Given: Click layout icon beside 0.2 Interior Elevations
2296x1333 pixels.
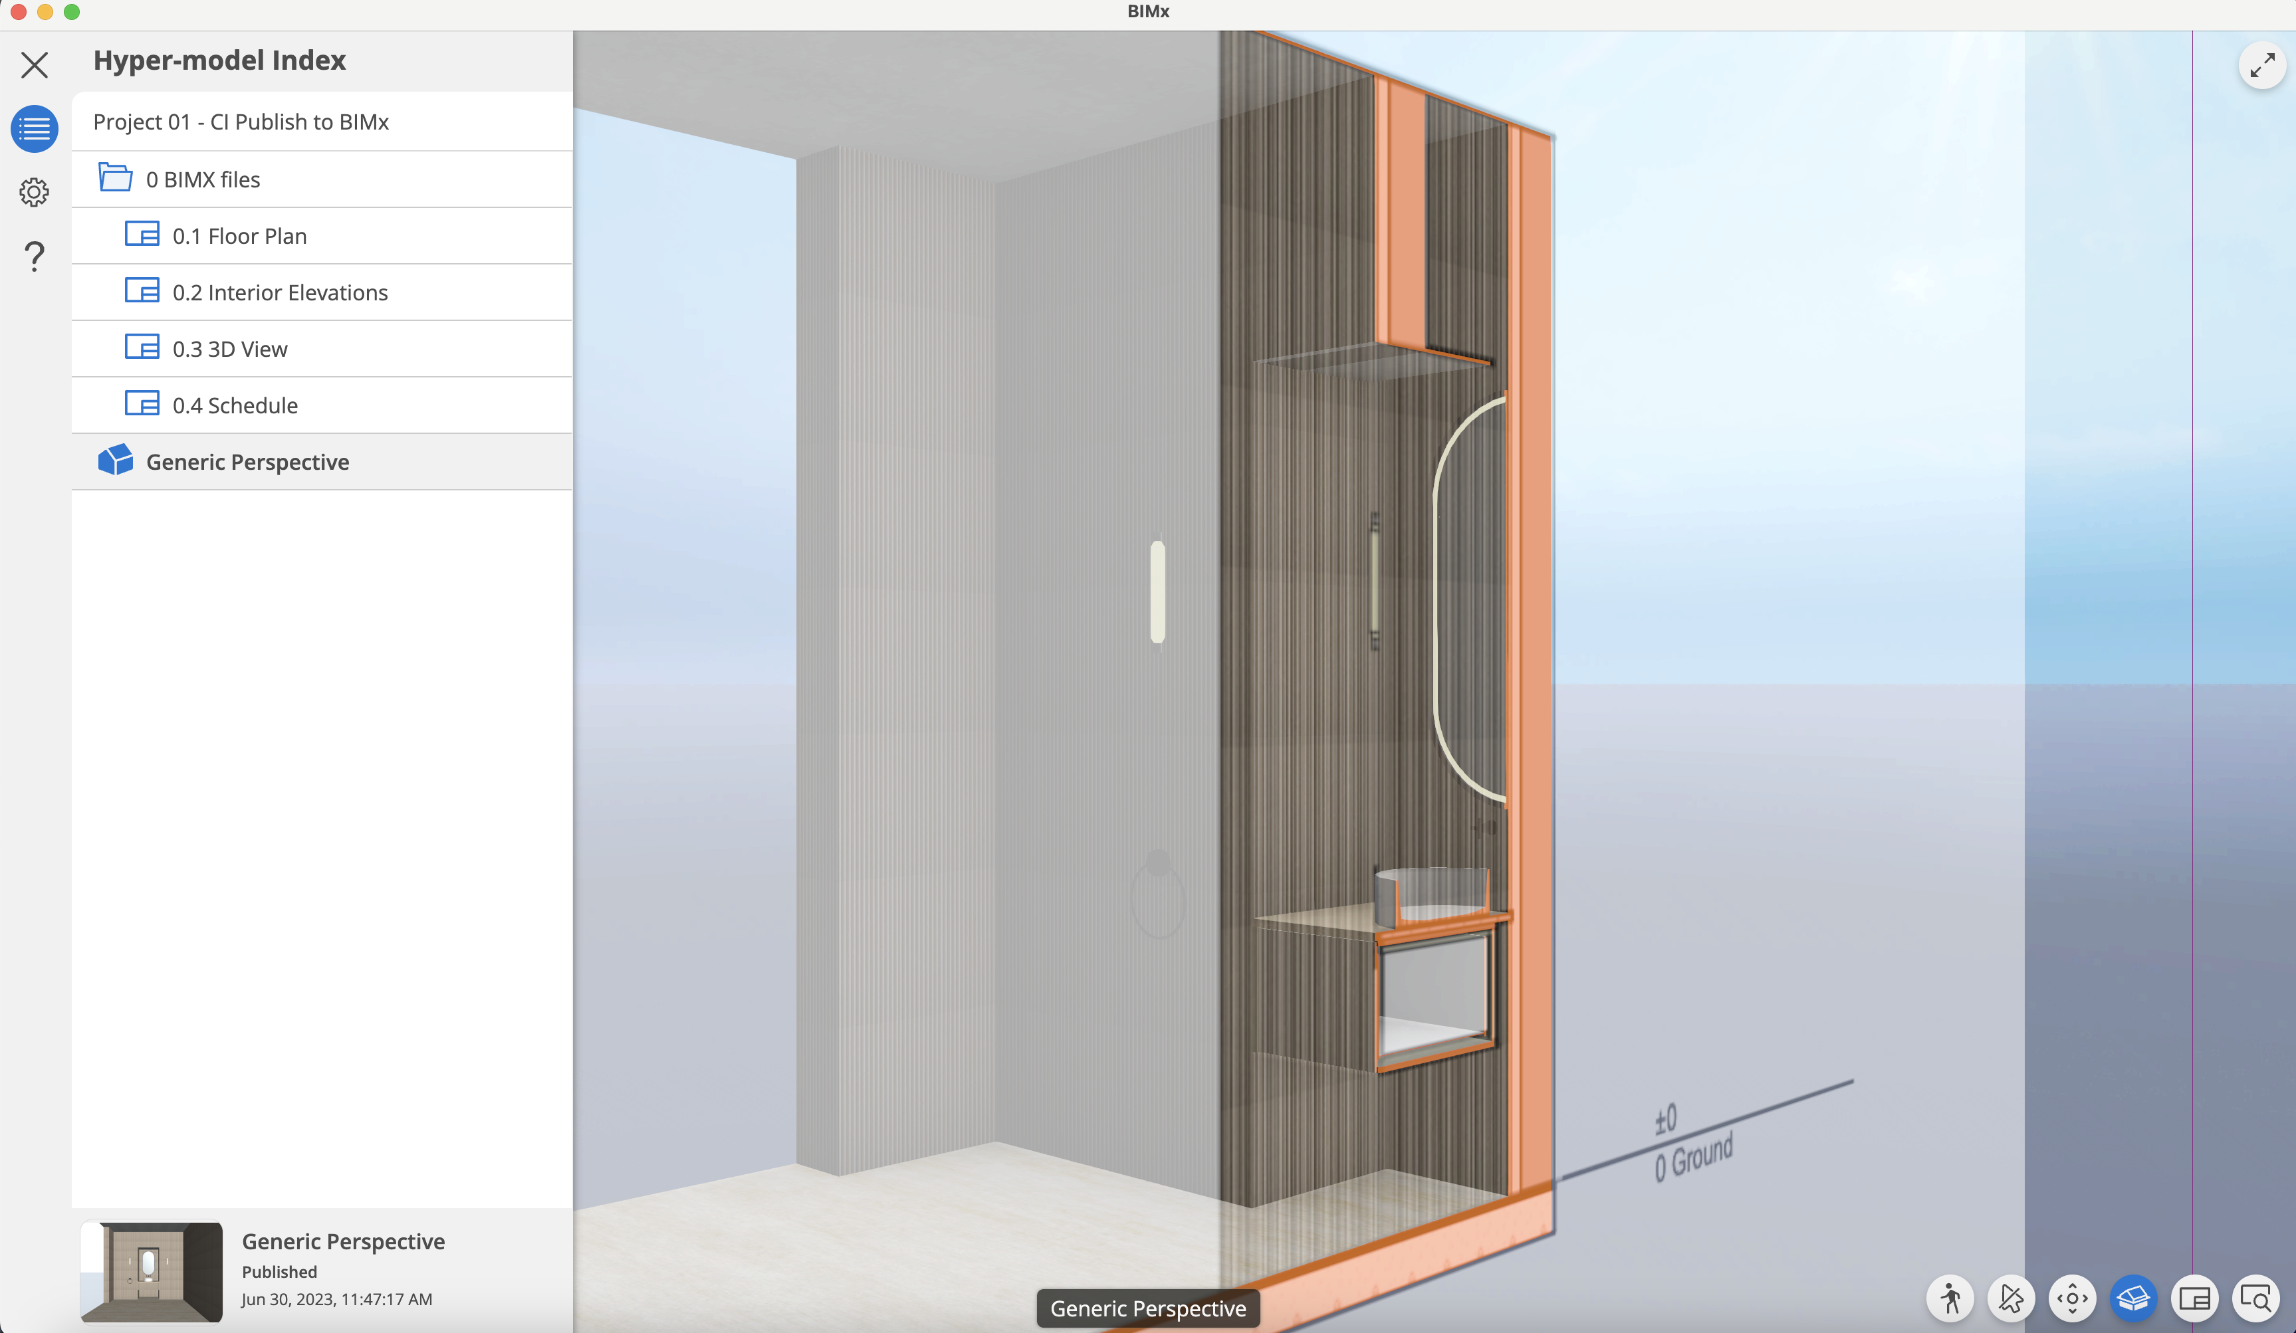Looking at the screenshot, I should coord(142,291).
